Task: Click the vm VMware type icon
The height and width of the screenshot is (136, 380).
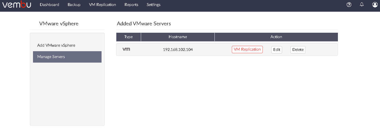Action: click(x=126, y=49)
